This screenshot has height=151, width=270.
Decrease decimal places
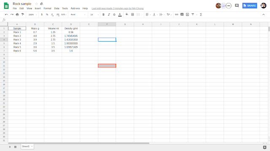click(x=52, y=15)
